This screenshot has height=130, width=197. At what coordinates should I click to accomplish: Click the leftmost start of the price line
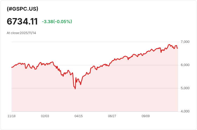tap(12, 67)
